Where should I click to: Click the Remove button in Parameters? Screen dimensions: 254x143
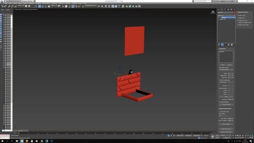(229, 65)
